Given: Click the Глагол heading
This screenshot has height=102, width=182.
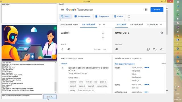Looking at the screenshot, I should point(64,63).
